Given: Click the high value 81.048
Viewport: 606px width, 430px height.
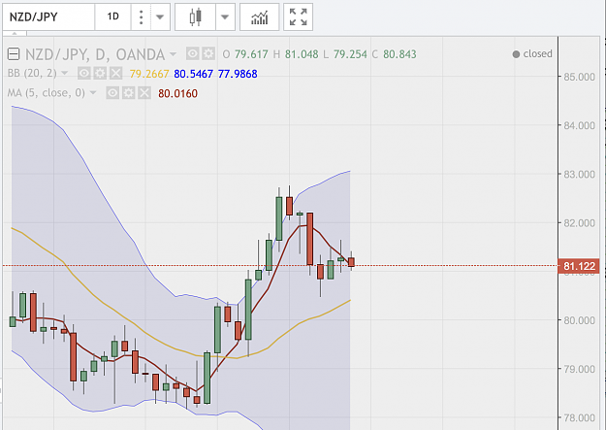Looking at the screenshot, I should point(302,54).
